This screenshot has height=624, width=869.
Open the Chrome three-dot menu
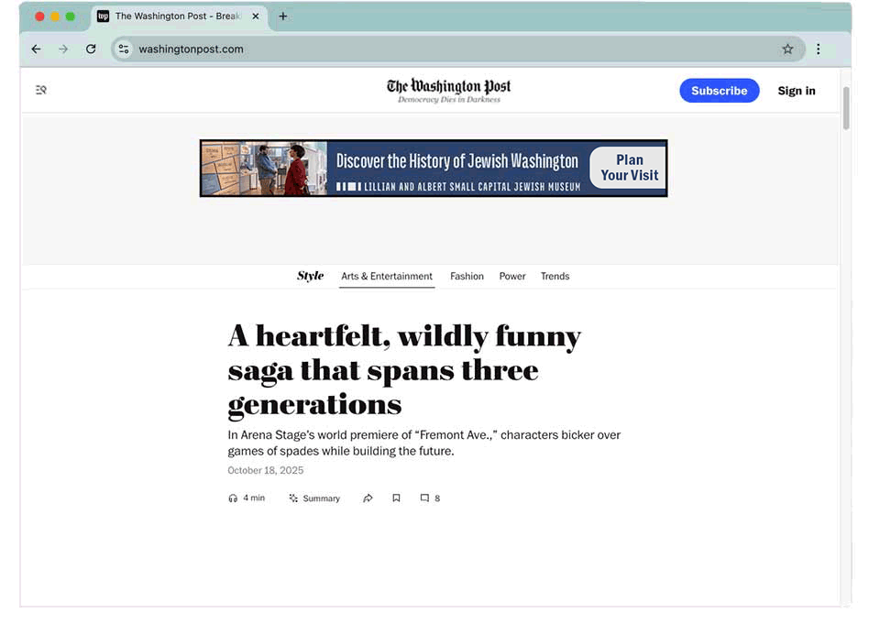coord(819,49)
